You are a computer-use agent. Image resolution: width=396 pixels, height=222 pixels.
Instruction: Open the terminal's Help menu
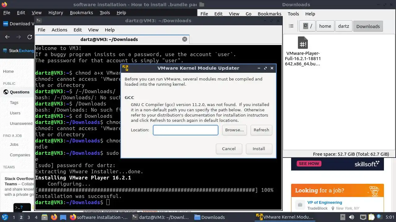coord(110,30)
